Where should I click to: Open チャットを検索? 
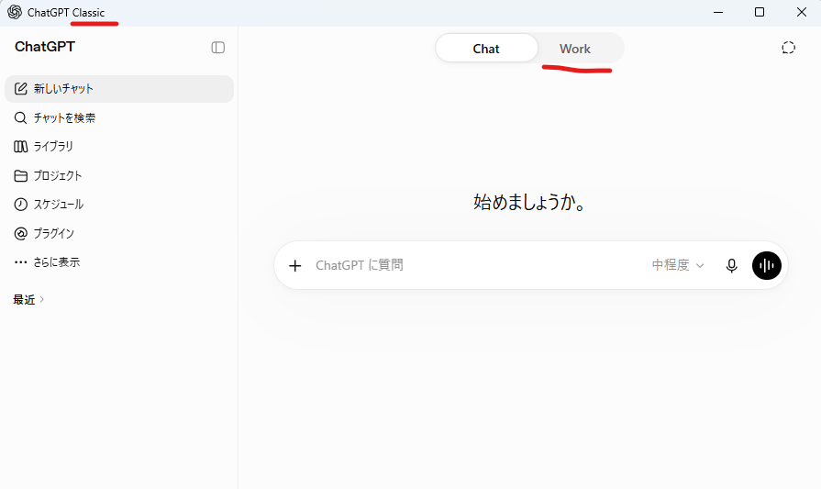(x=119, y=117)
